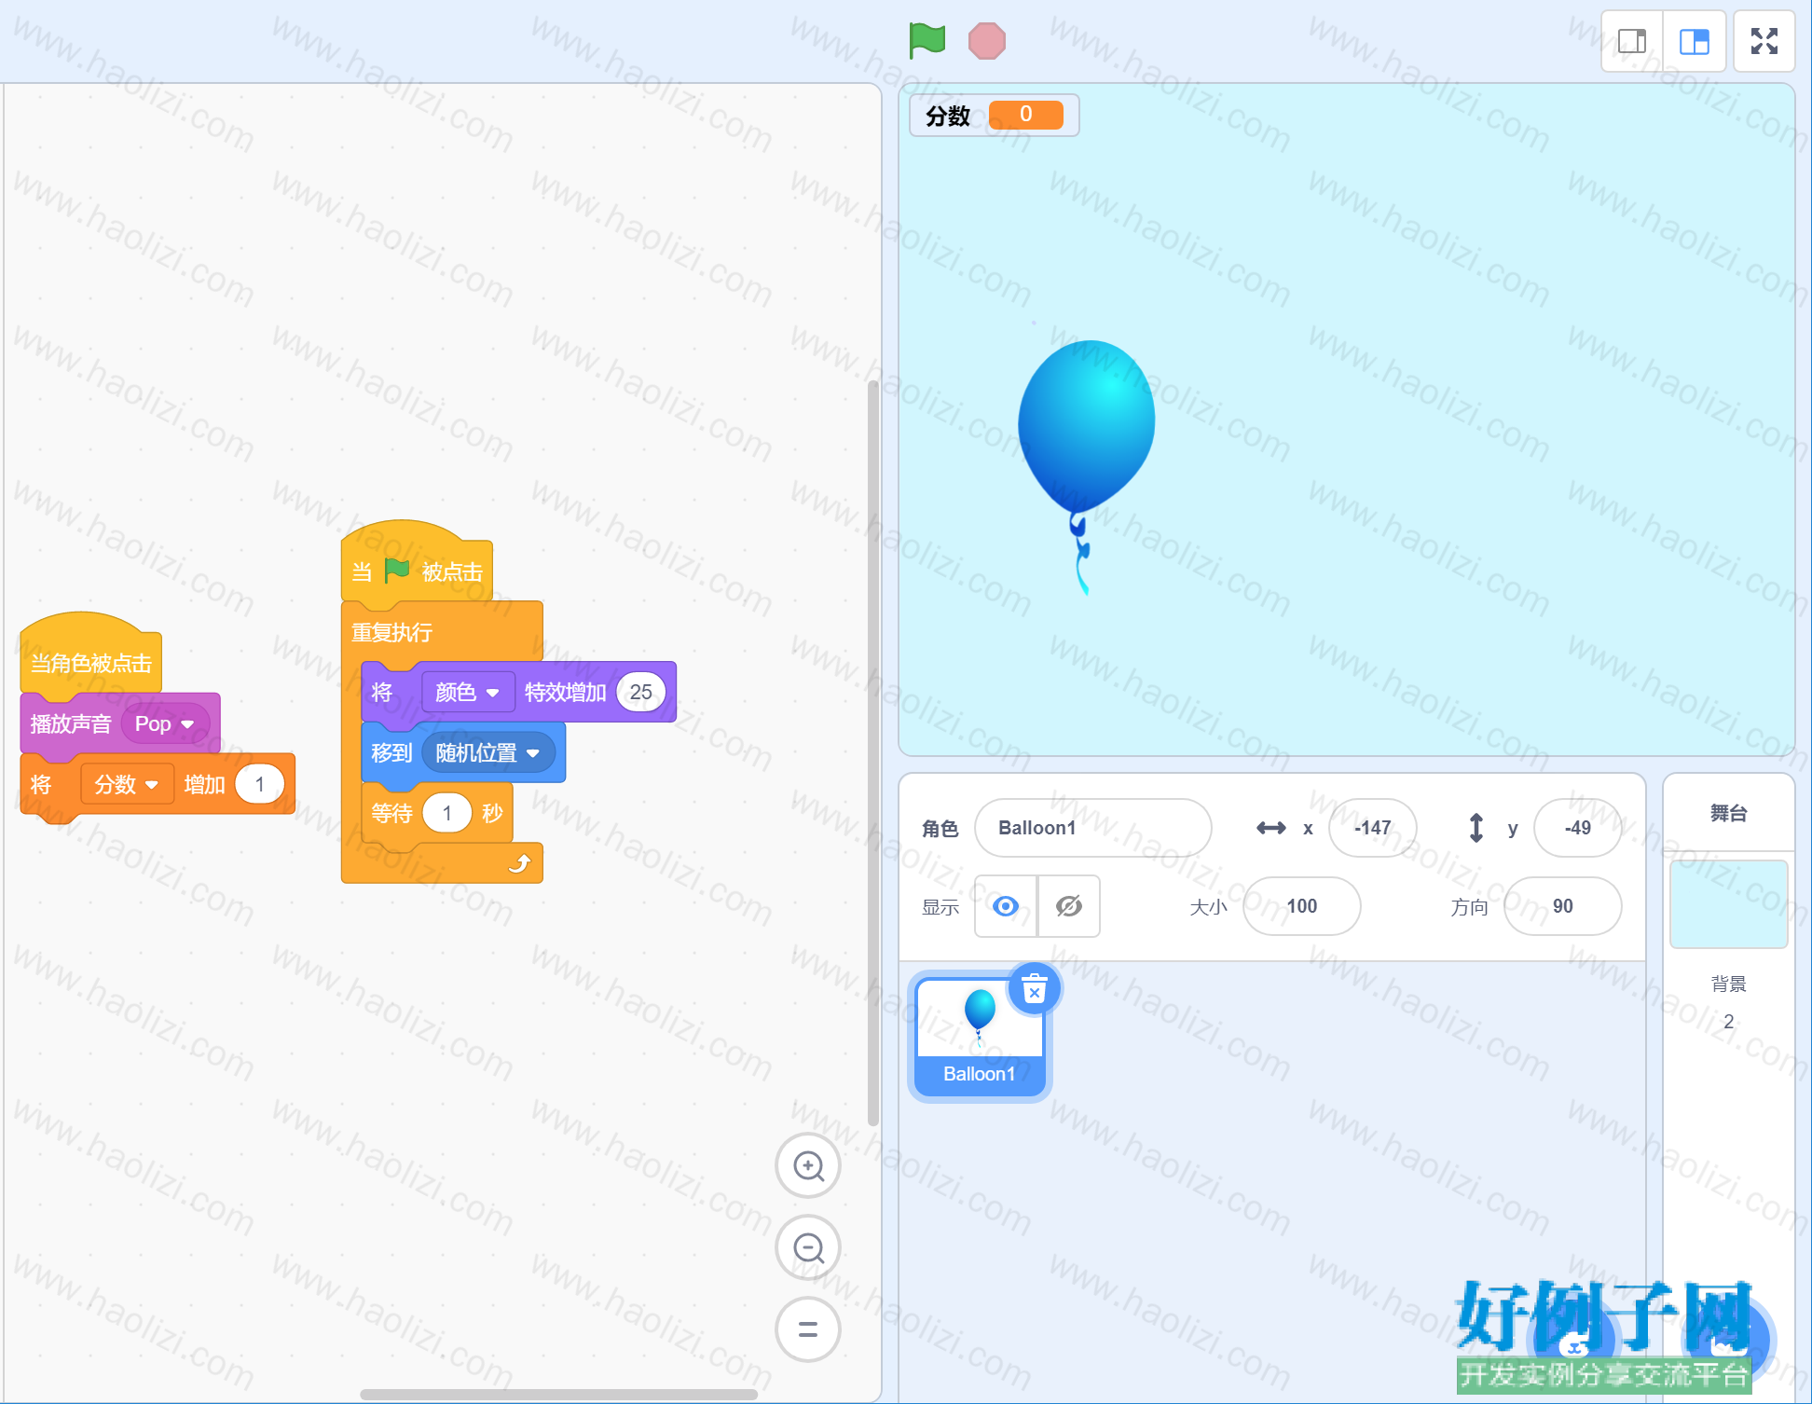Screen dimensions: 1812x1404
Task: Hide the sprite using the crossed-eye icon
Action: (x=1069, y=906)
